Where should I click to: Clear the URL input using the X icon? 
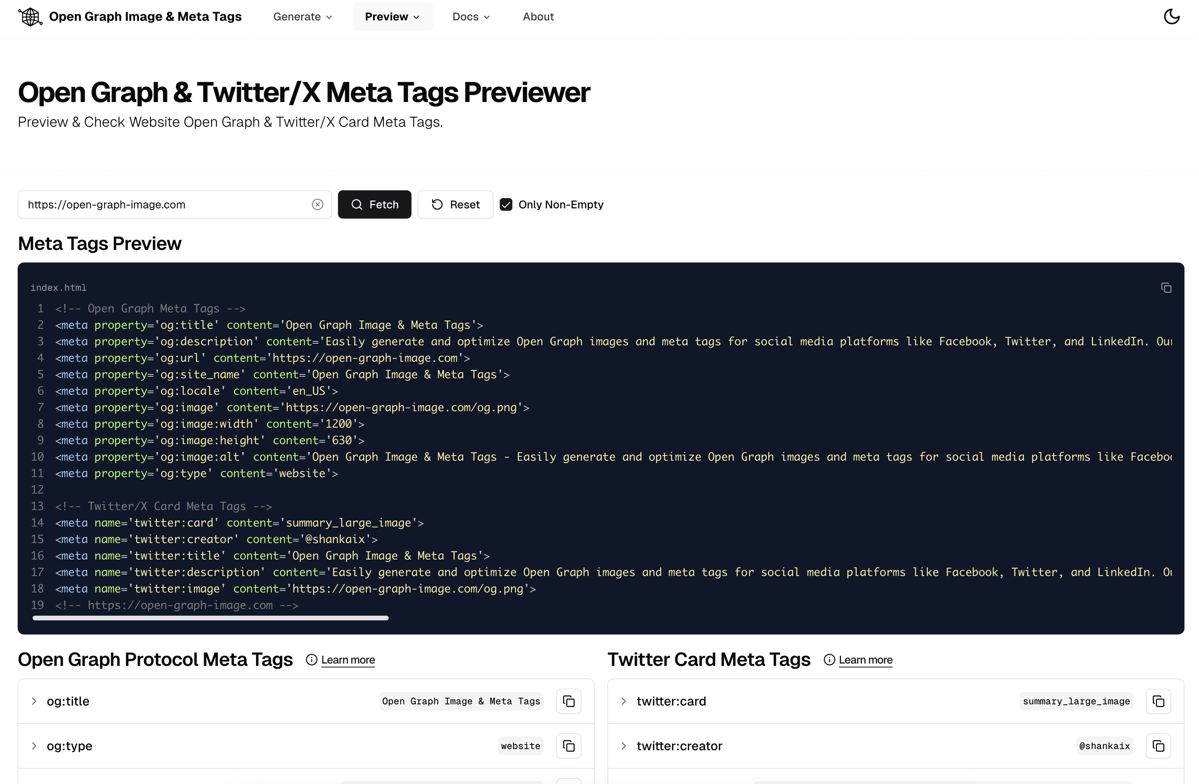click(317, 204)
